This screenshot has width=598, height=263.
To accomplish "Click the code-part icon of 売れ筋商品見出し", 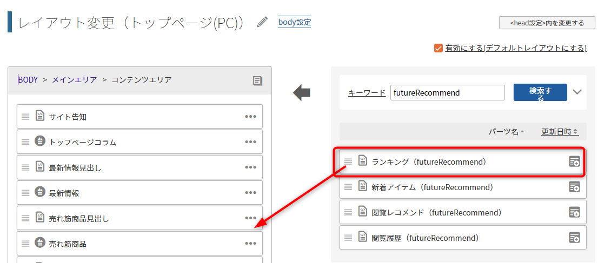I will (x=40, y=217).
